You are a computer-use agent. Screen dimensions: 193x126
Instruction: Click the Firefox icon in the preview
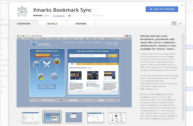pyautogui.click(x=57, y=61)
